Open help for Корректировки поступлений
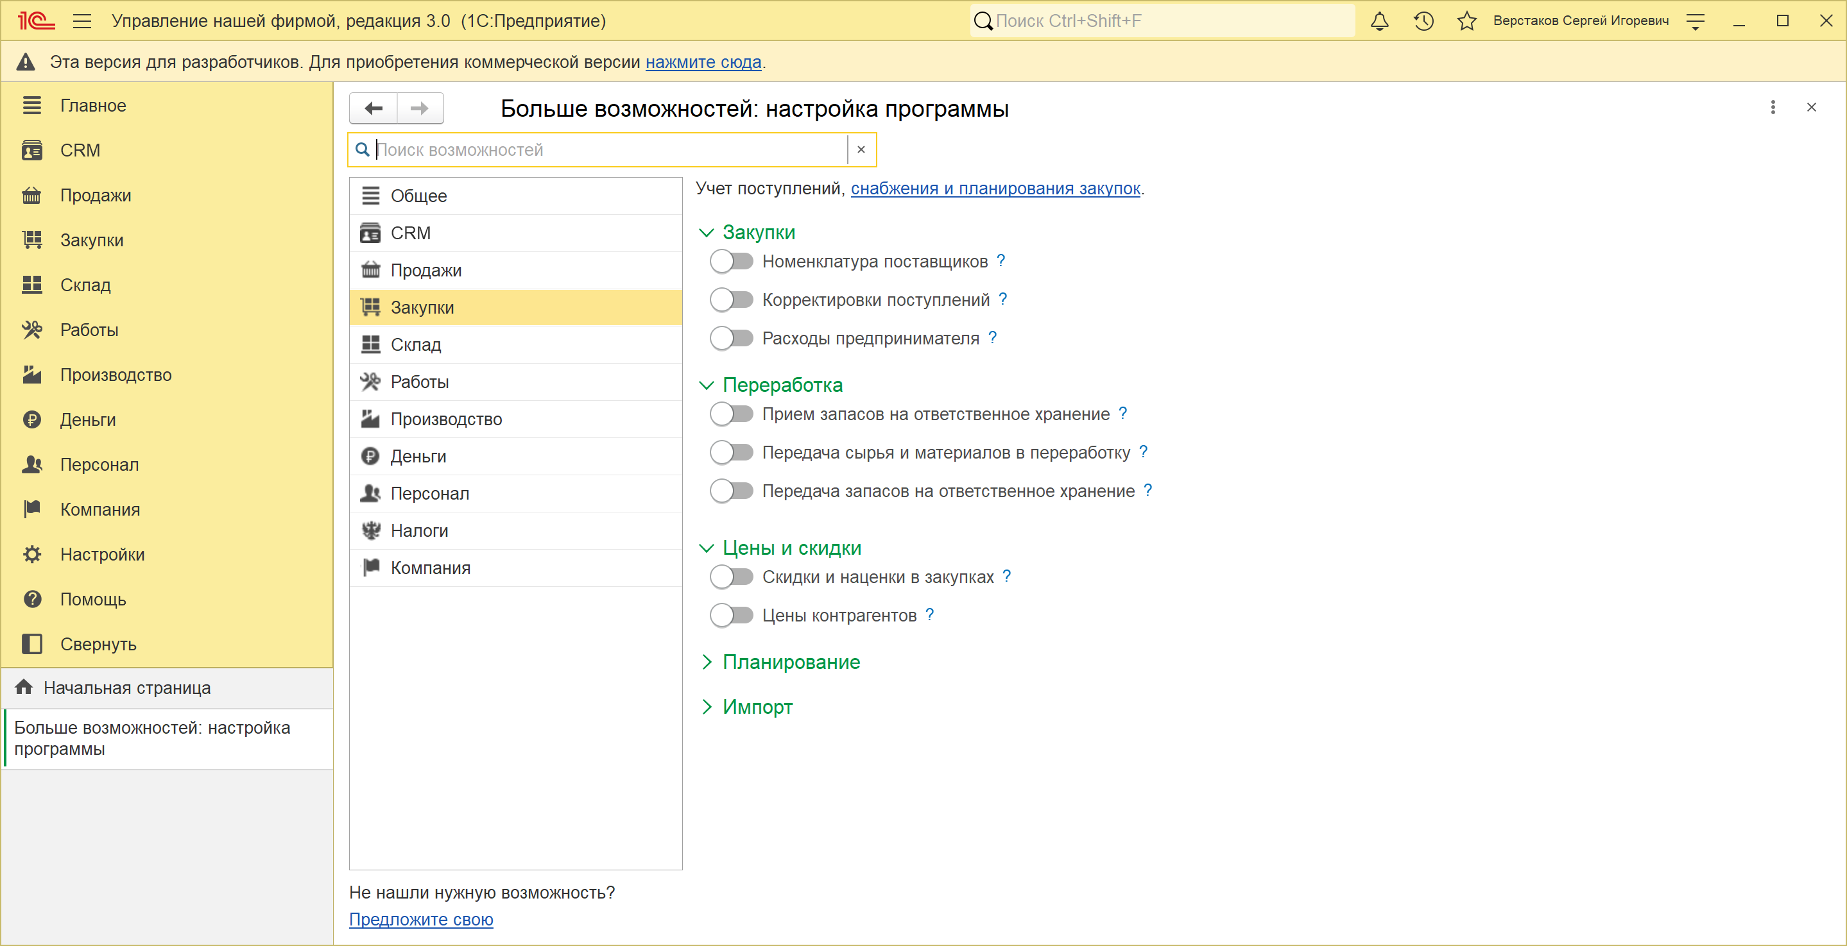1847x946 pixels. [1003, 300]
